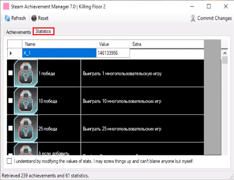Click lock icon for '1 победа' achievement
Viewport: 234px width, 180px height.
[25, 73]
